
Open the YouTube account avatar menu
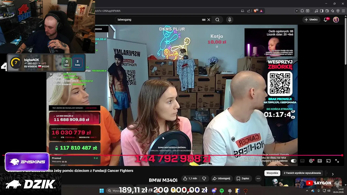336,19
